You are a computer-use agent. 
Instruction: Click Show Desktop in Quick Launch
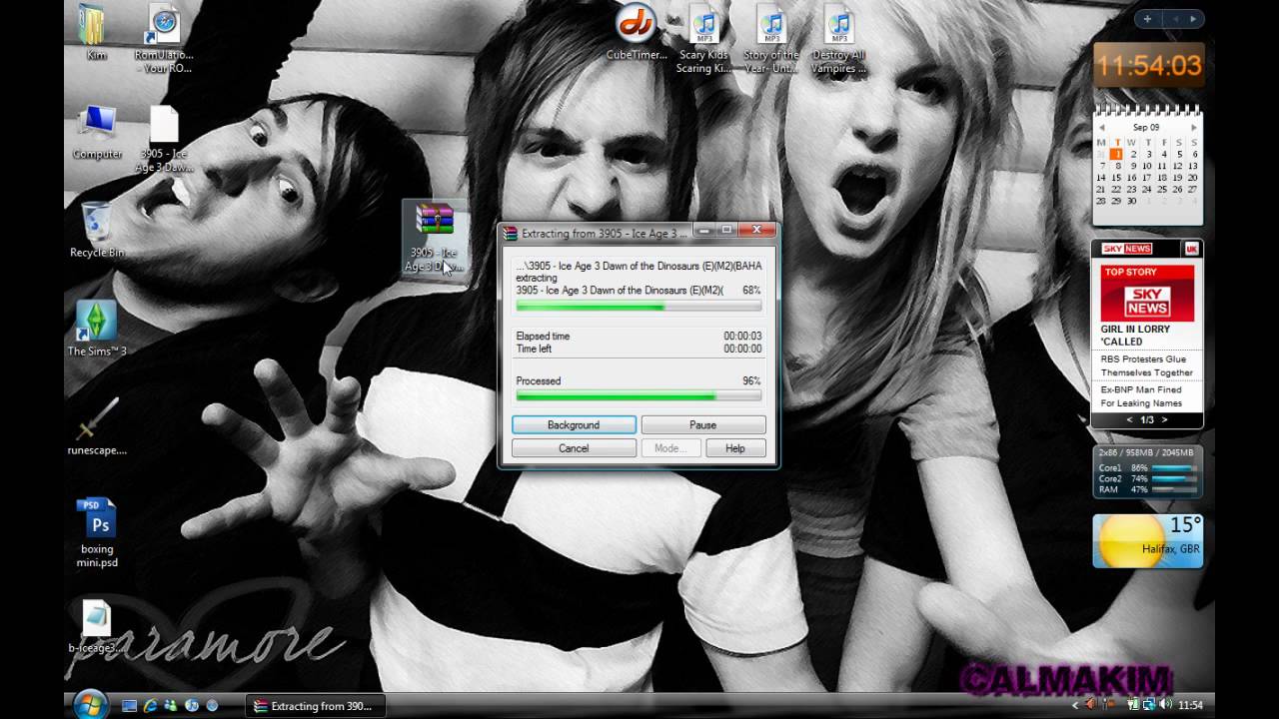click(129, 705)
